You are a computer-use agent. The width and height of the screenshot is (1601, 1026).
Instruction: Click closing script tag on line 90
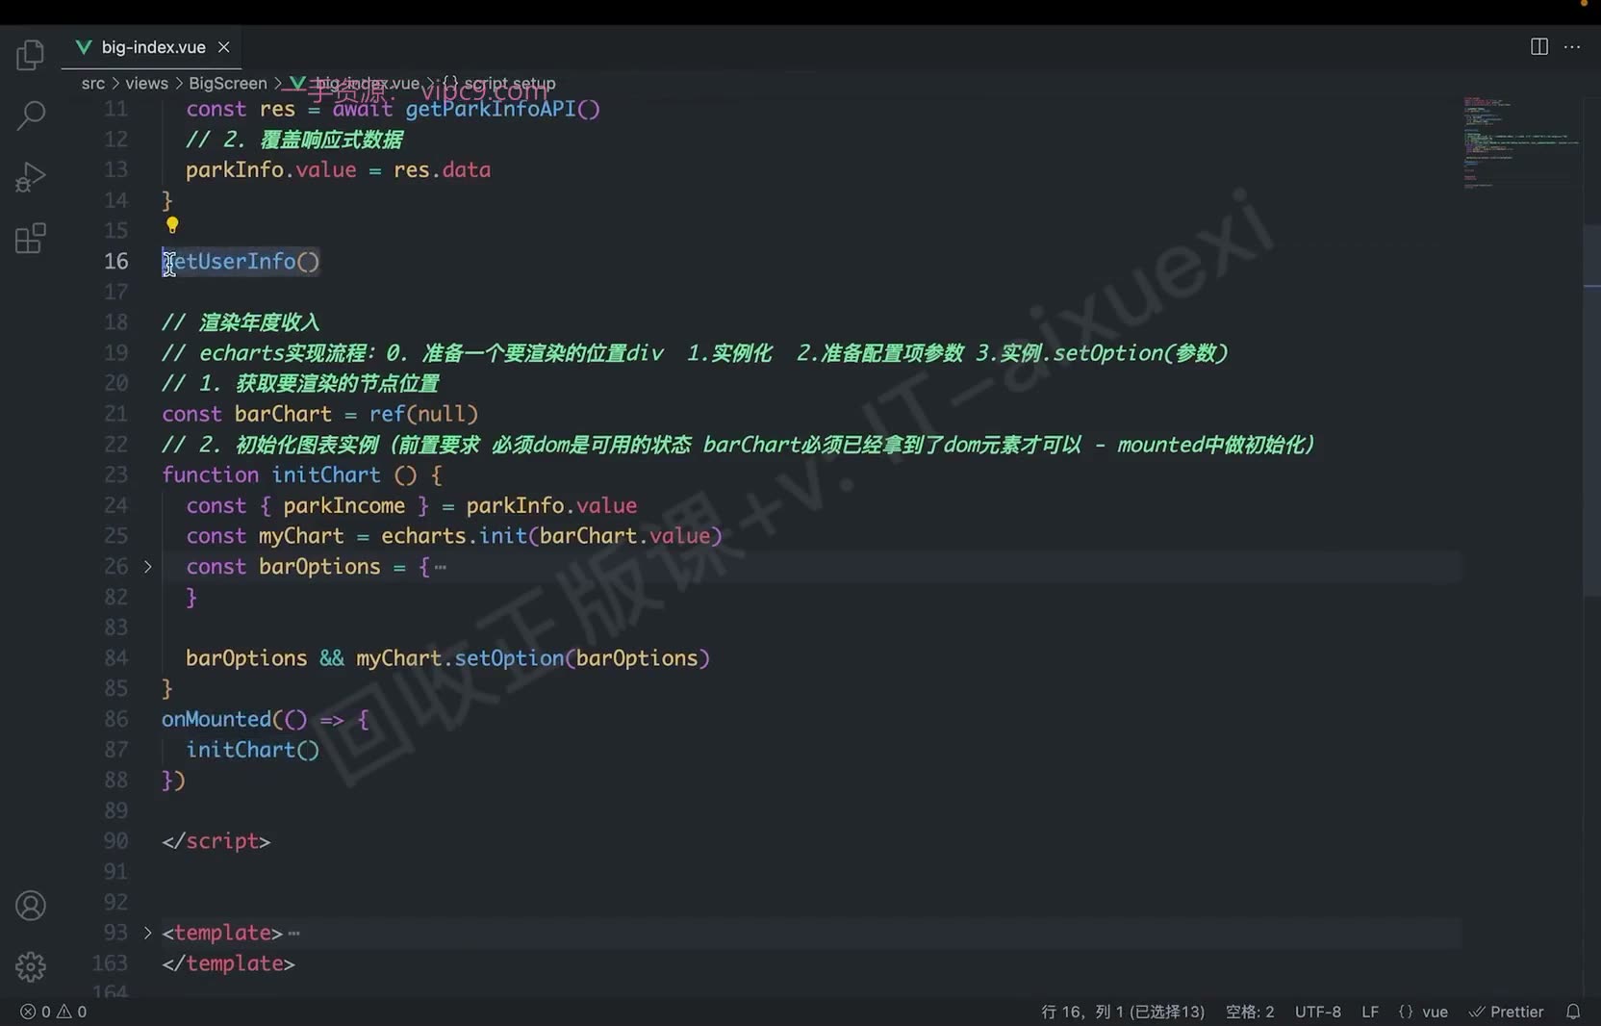click(x=216, y=842)
